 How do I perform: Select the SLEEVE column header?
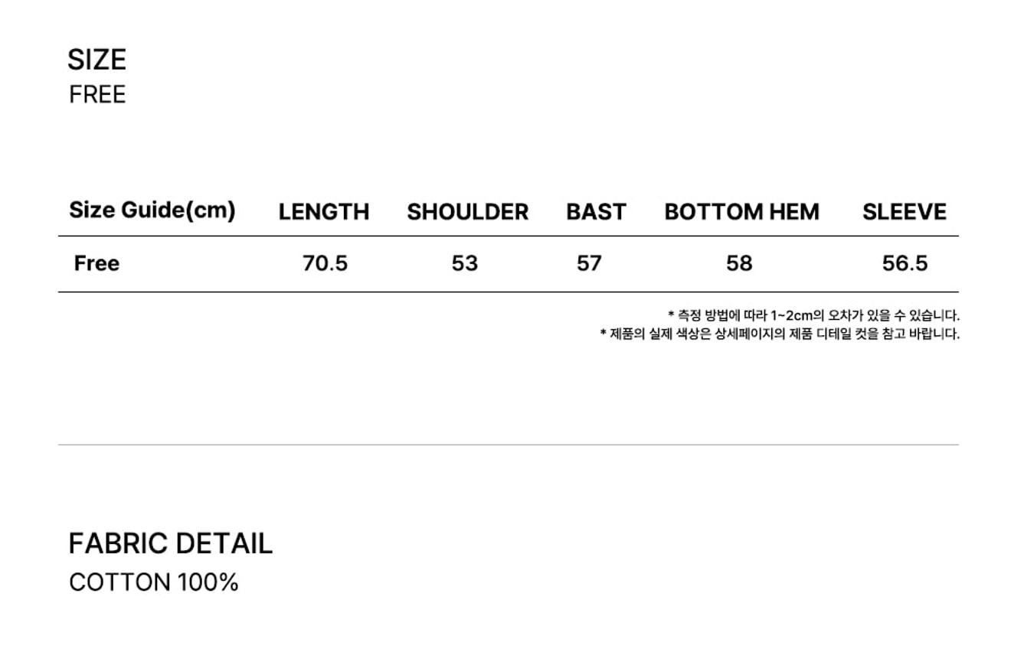point(904,212)
